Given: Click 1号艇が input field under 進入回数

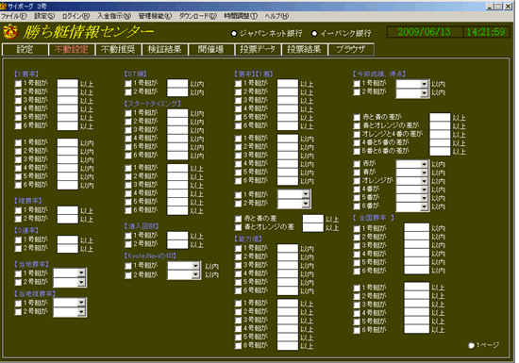Looking at the screenshot, I should (177, 236).
